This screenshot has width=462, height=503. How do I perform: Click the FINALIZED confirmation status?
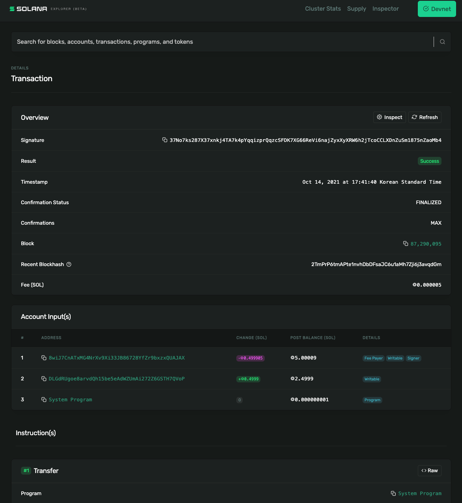(428, 203)
